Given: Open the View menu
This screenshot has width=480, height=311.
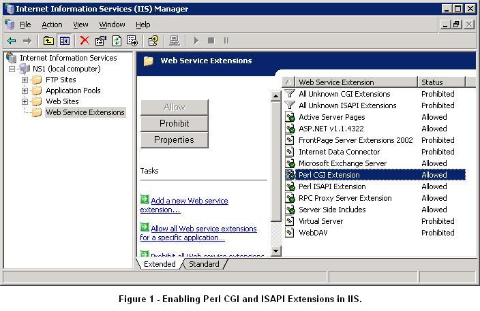Looking at the screenshot, I should (x=80, y=24).
